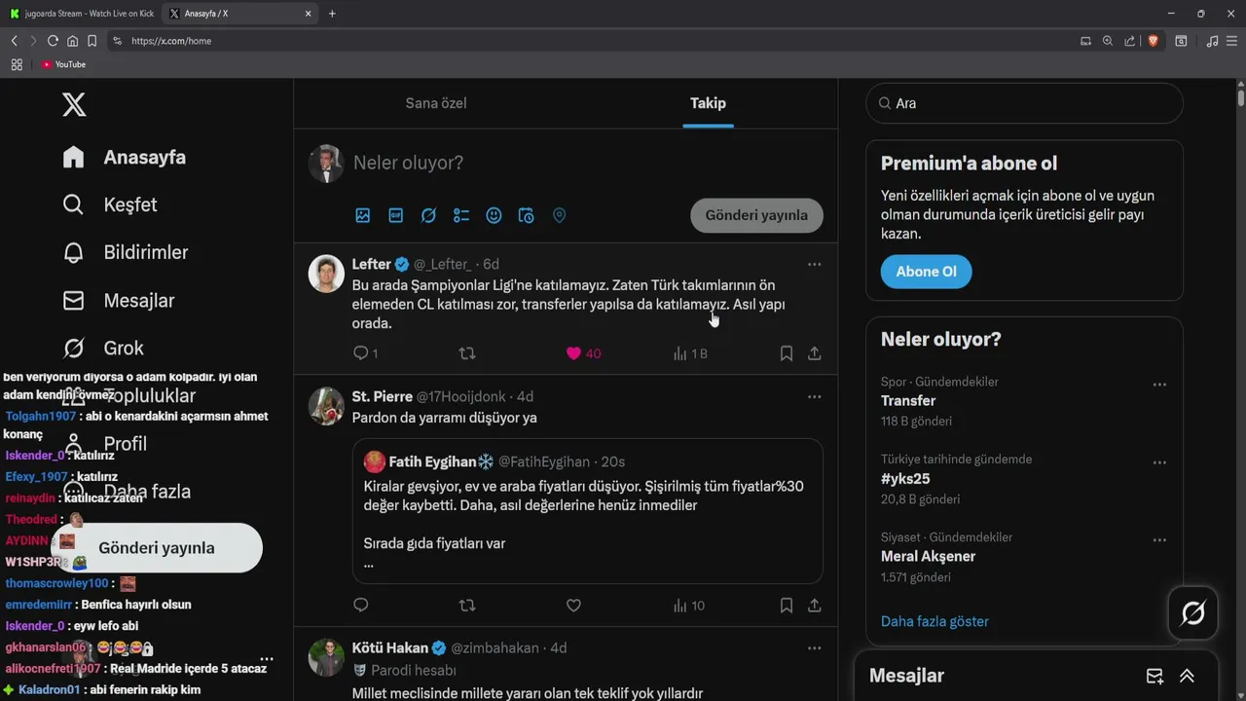The width and height of the screenshot is (1246, 701).
Task: View analytics of St. Pierre's post
Action: click(688, 606)
